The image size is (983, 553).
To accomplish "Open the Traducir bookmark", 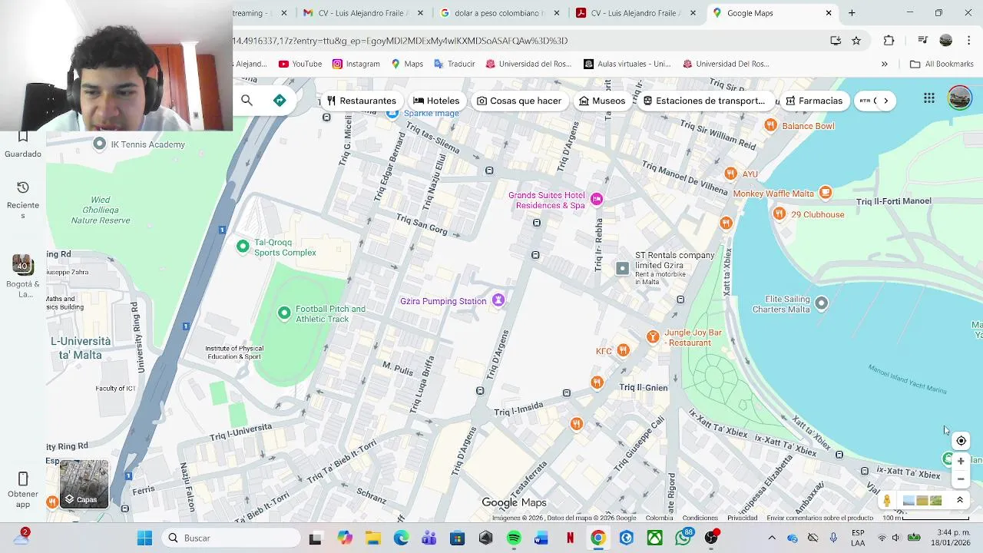I will click(454, 64).
